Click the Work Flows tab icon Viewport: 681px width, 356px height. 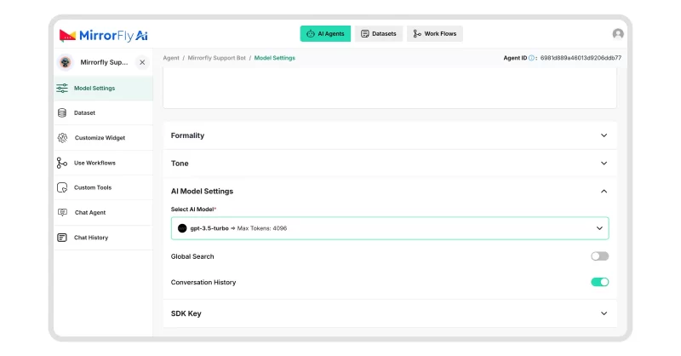(x=417, y=34)
